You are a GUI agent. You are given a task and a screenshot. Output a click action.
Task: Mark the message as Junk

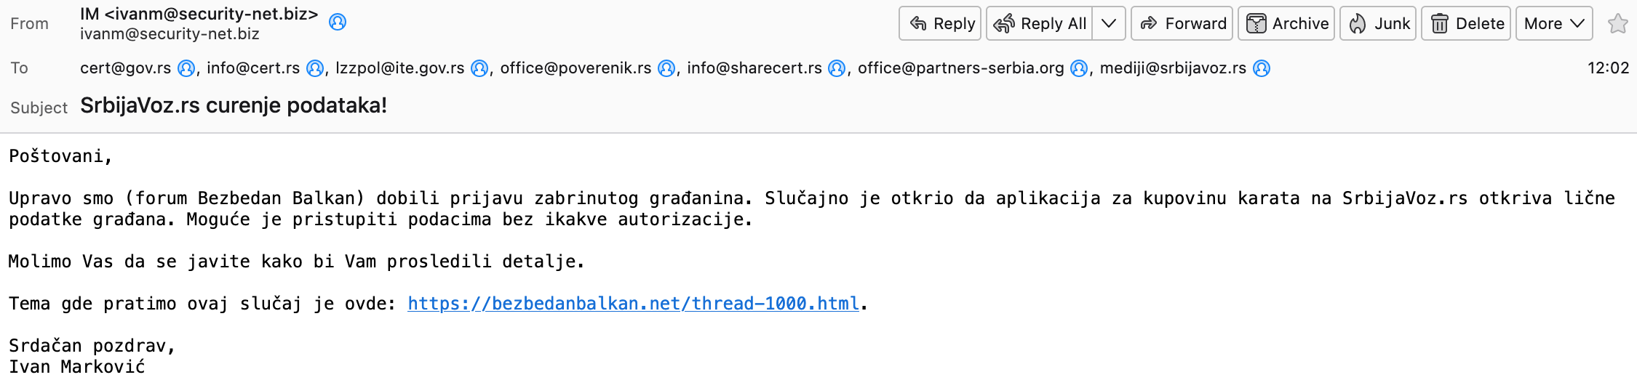[x=1378, y=23]
